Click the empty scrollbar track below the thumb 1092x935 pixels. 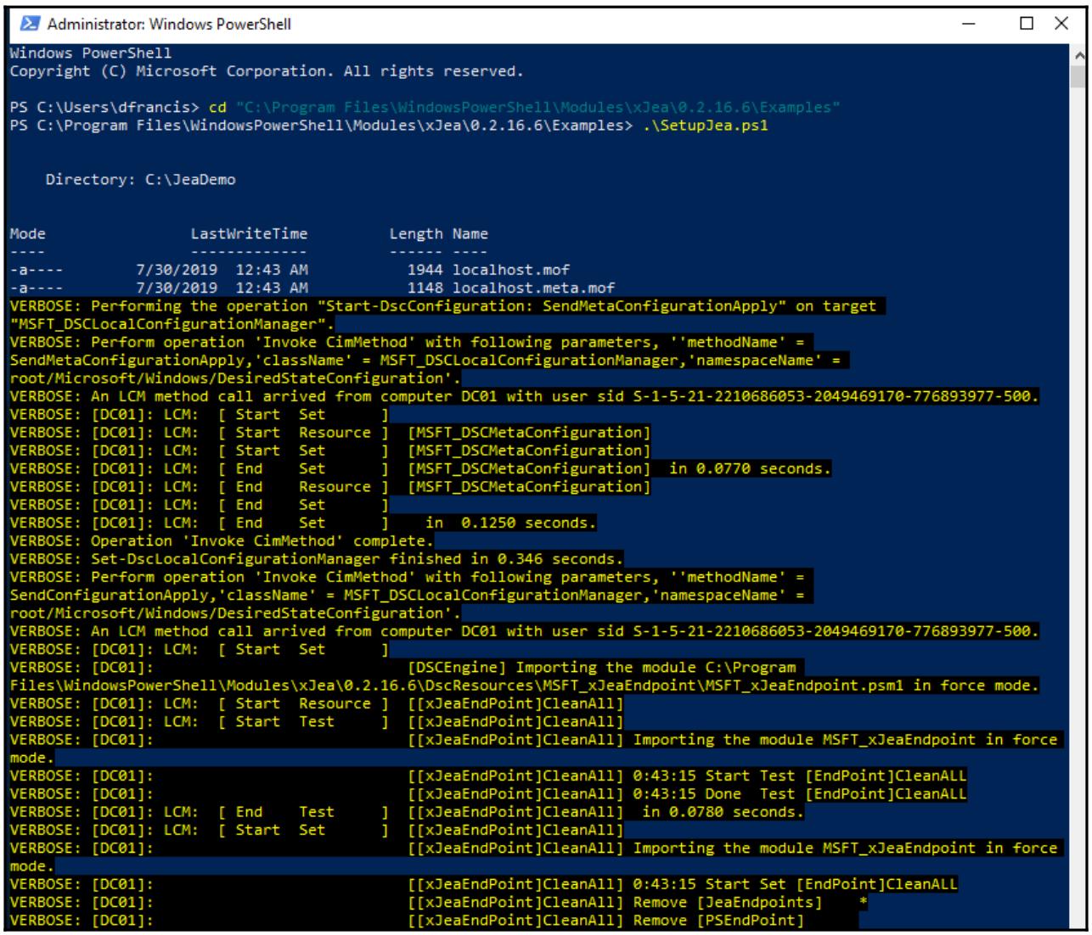click(x=1078, y=509)
